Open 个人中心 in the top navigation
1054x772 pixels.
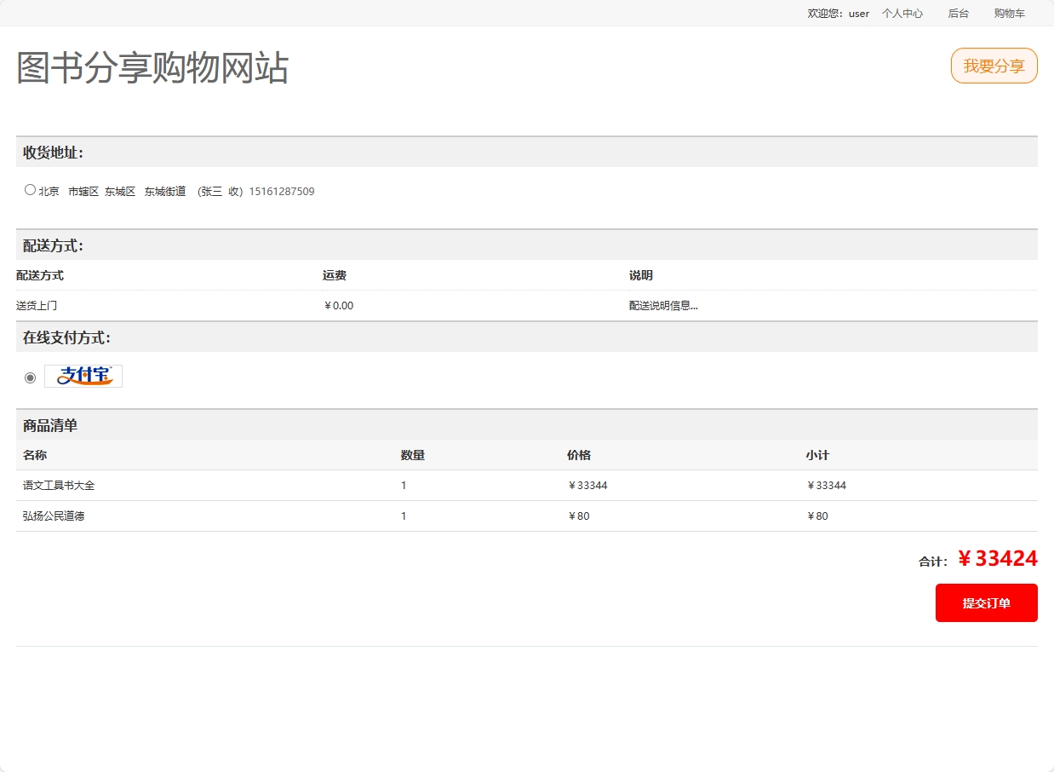tap(902, 14)
